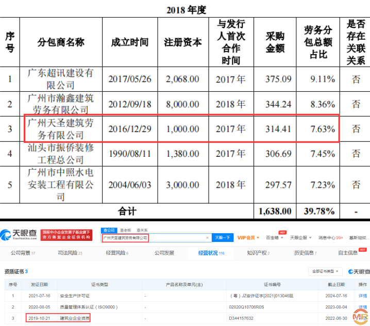Click the 1990/08/11 establishment date cell
This screenshot has width=370, height=326.
tap(130, 154)
